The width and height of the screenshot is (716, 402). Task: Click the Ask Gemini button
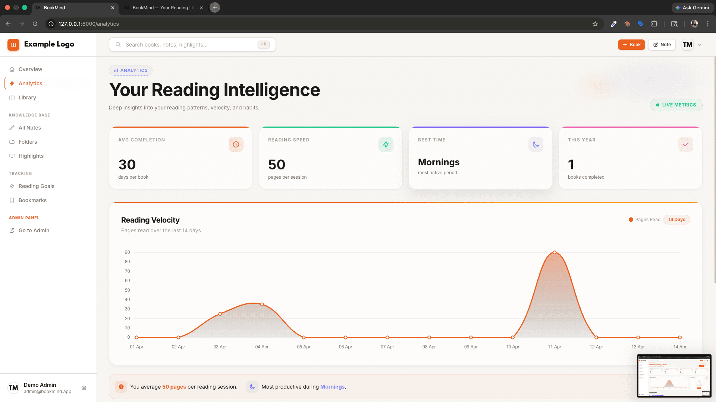point(693,7)
